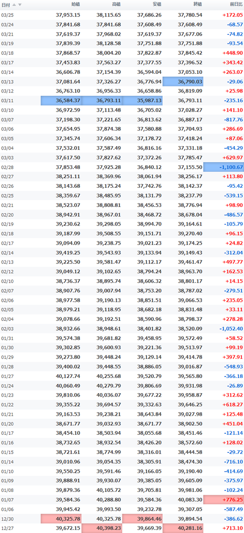This screenshot has height=533, width=244.
Task: Select the 03/25 date cell
Action: click(x=7, y=15)
